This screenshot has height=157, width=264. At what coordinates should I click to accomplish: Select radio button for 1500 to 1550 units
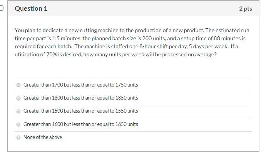18,111
